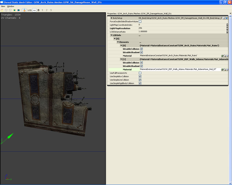232x185 pixels.
Task: Uncheck UseSimpleLineCollision
Action: 140,80
